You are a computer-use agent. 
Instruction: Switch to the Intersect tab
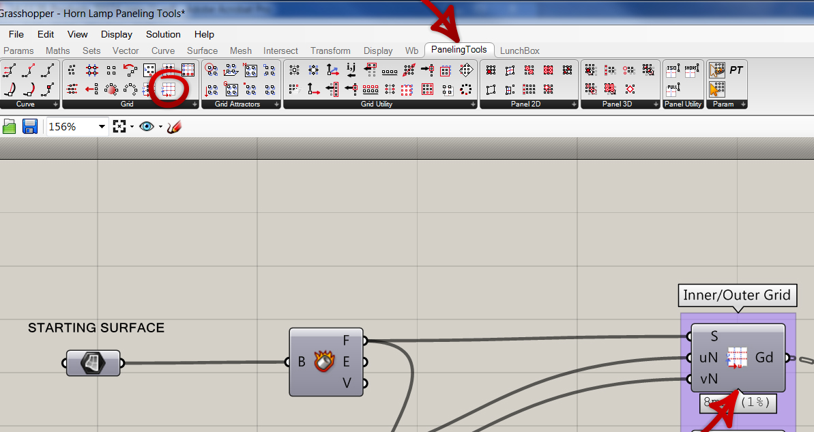(280, 51)
